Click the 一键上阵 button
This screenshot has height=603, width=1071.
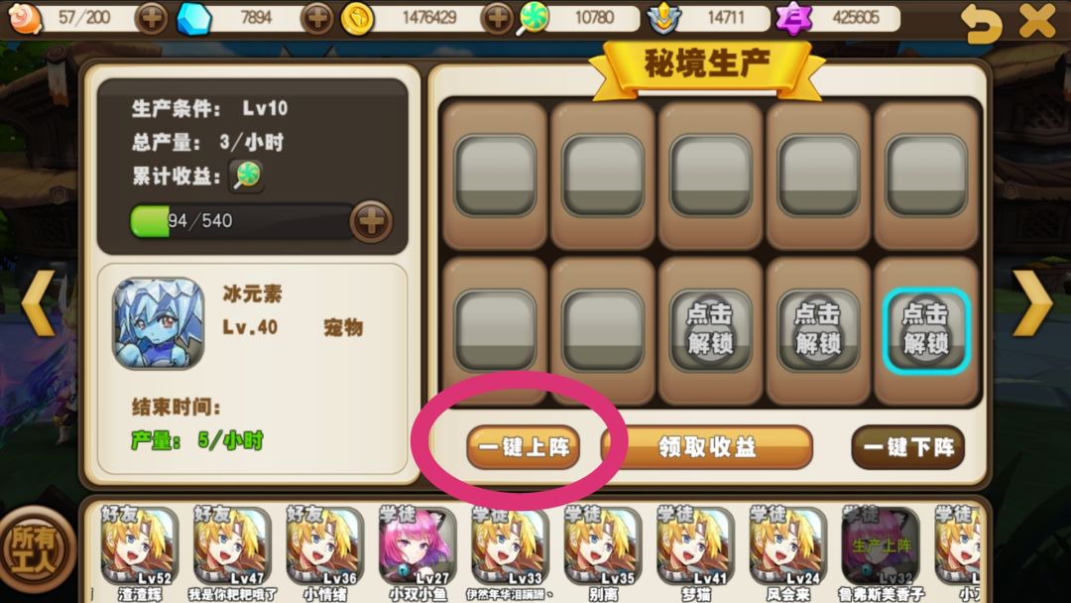pos(524,447)
